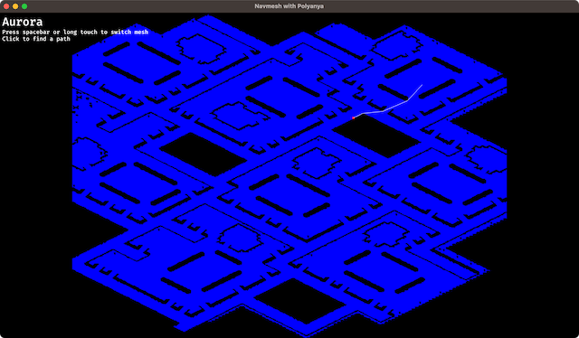
Task: Click the upper end of the white path
Action: coord(422,86)
